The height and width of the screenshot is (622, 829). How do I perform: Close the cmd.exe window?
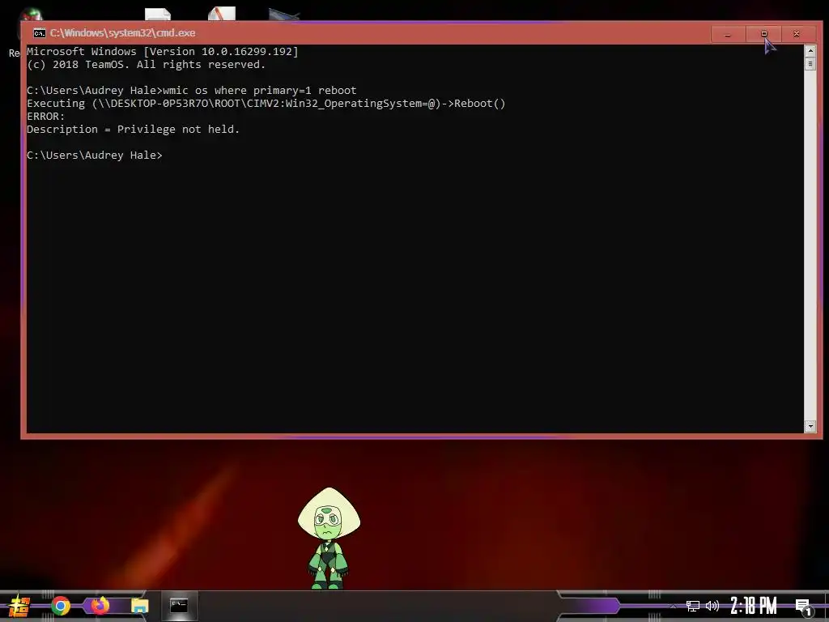pyautogui.click(x=797, y=34)
